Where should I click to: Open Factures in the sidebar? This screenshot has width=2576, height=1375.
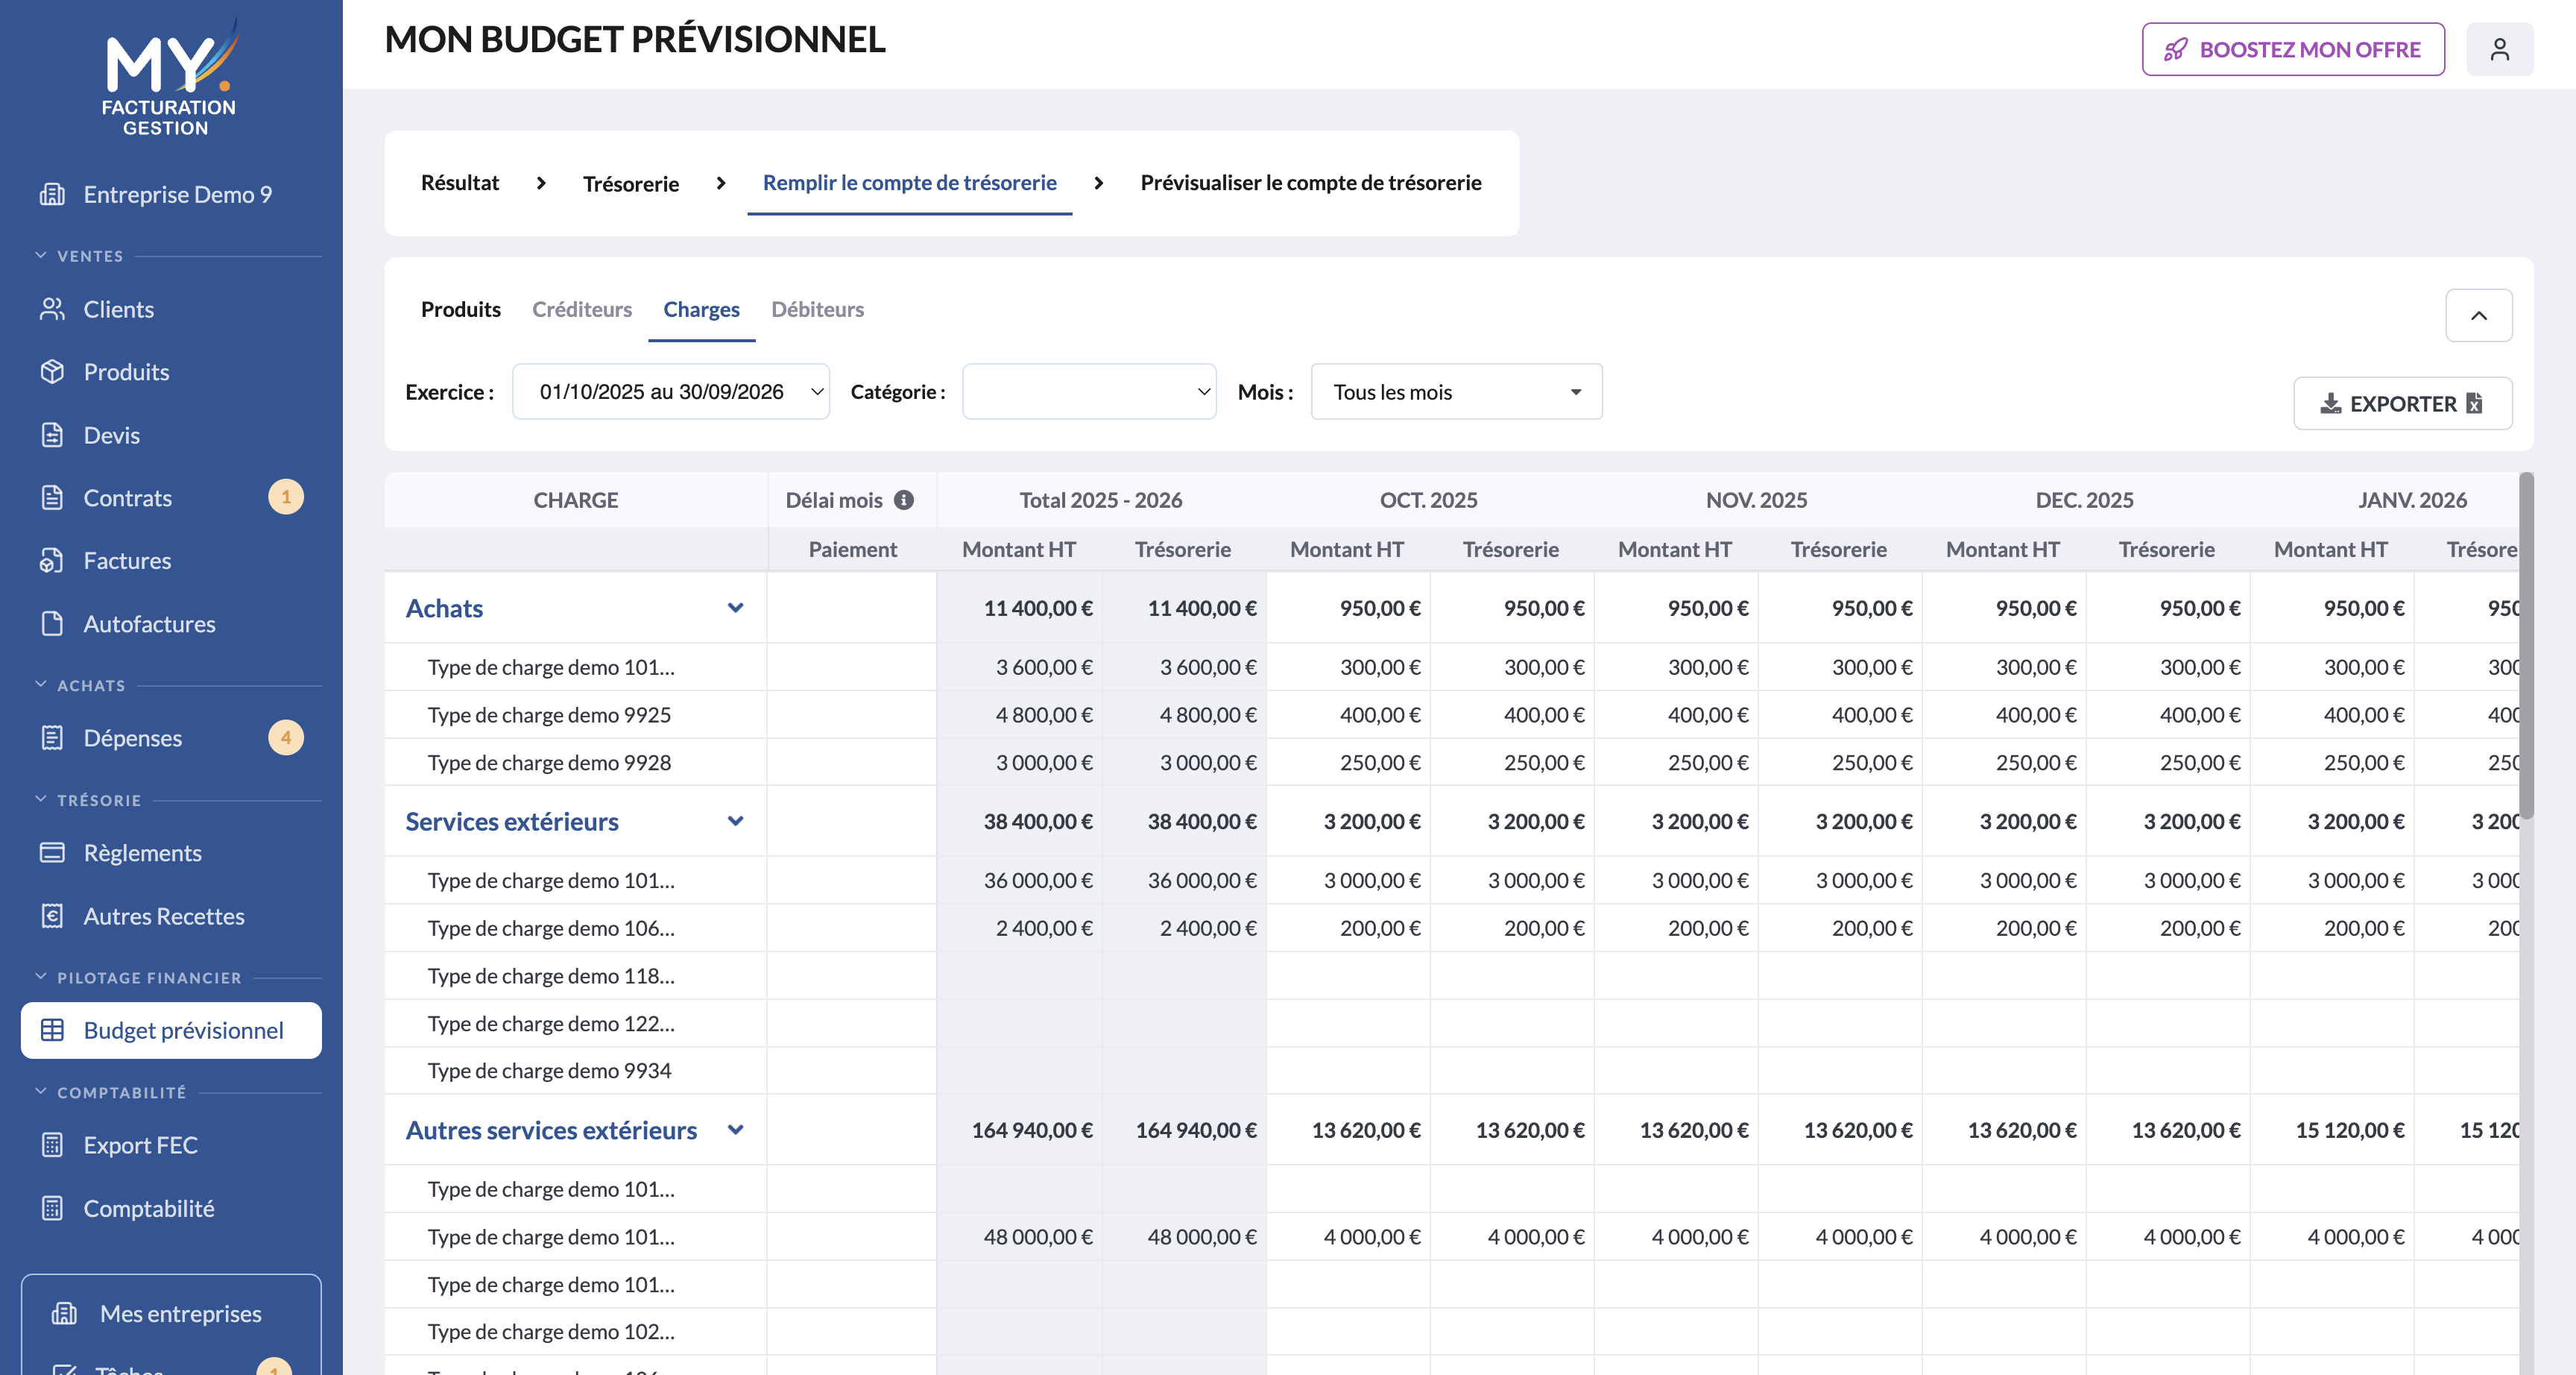click(x=127, y=561)
